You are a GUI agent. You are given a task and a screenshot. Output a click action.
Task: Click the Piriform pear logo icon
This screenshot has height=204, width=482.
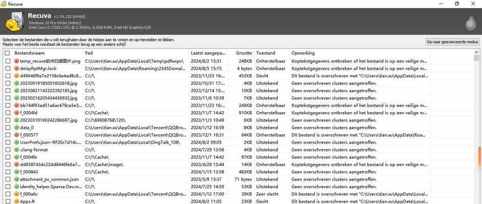pyautogui.click(x=471, y=22)
